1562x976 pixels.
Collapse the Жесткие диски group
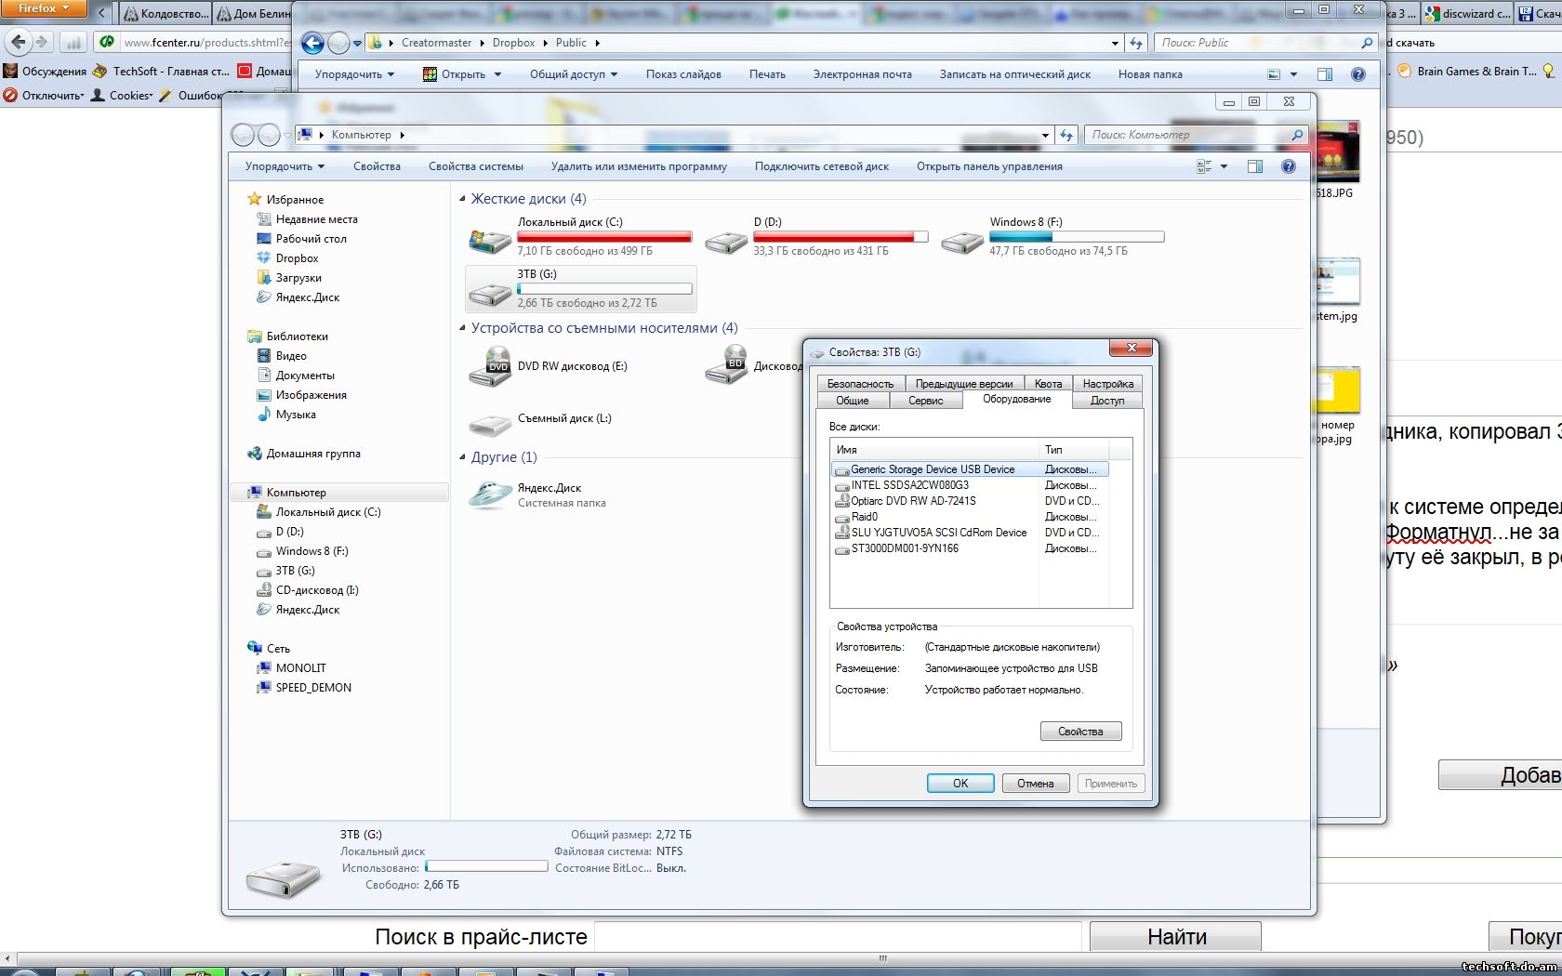point(462,199)
